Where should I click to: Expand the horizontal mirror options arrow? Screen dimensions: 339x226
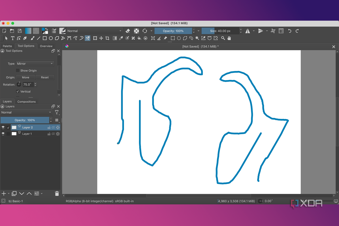point(254,31)
